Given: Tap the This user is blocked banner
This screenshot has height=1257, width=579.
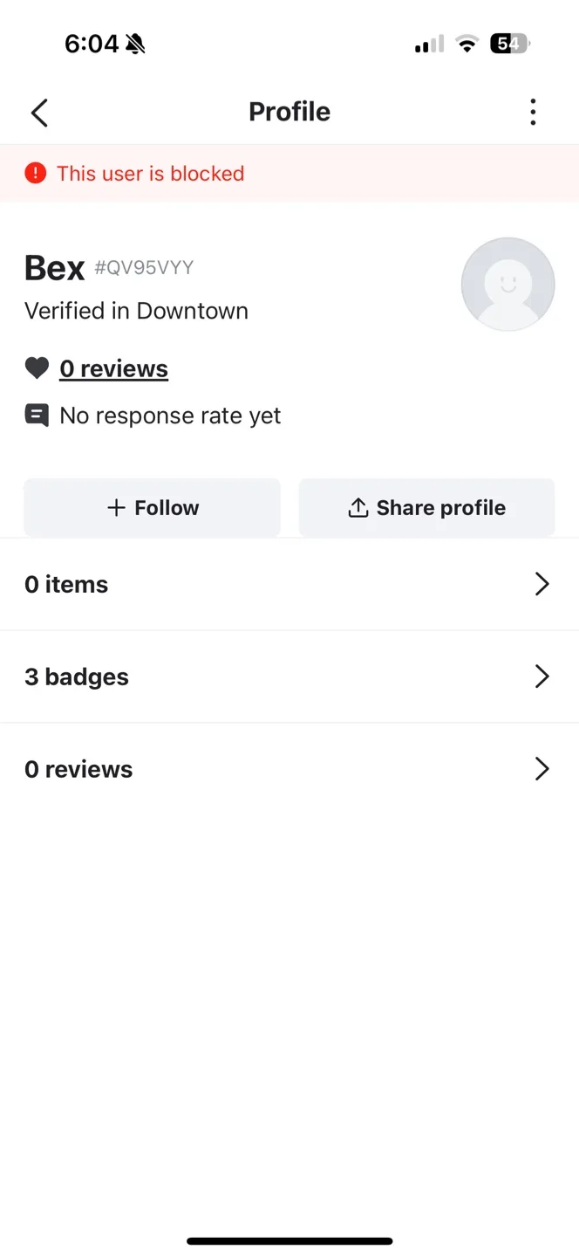Looking at the screenshot, I should (289, 173).
